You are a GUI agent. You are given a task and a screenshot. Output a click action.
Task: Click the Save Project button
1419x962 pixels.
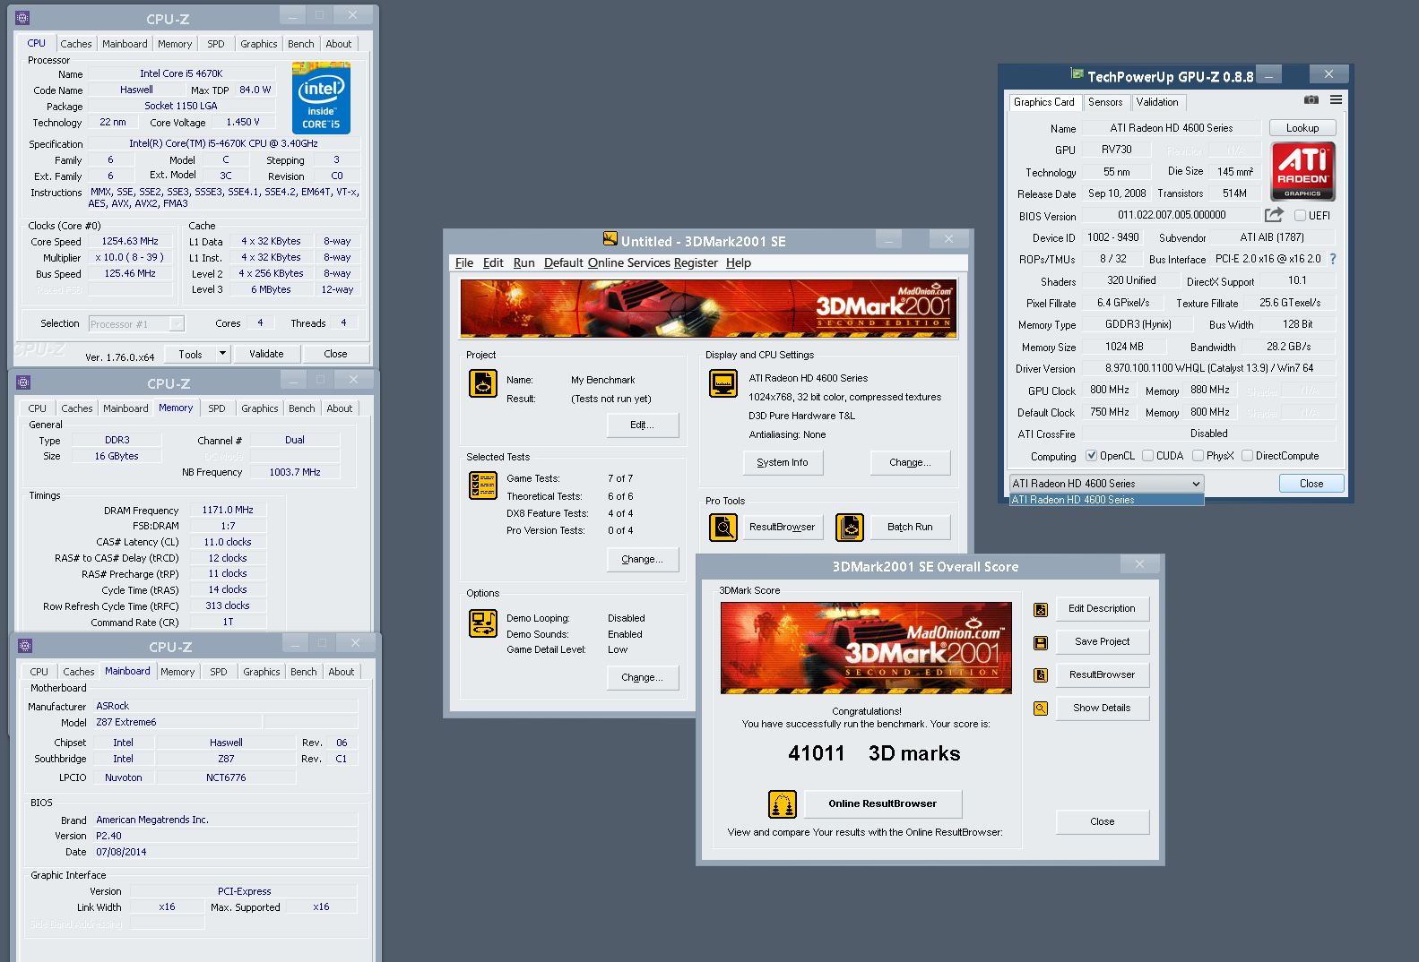(x=1103, y=642)
